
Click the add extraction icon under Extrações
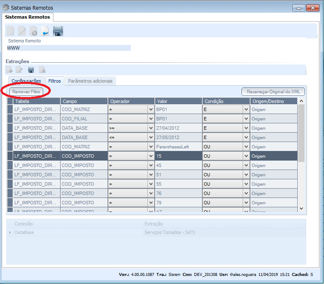[x=9, y=70]
